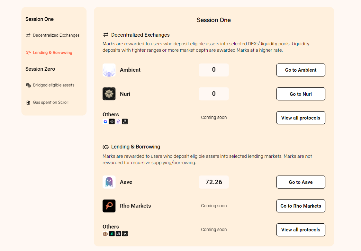
Task: Click the black circular-swirl icon under DEX Others
Action: click(112, 121)
